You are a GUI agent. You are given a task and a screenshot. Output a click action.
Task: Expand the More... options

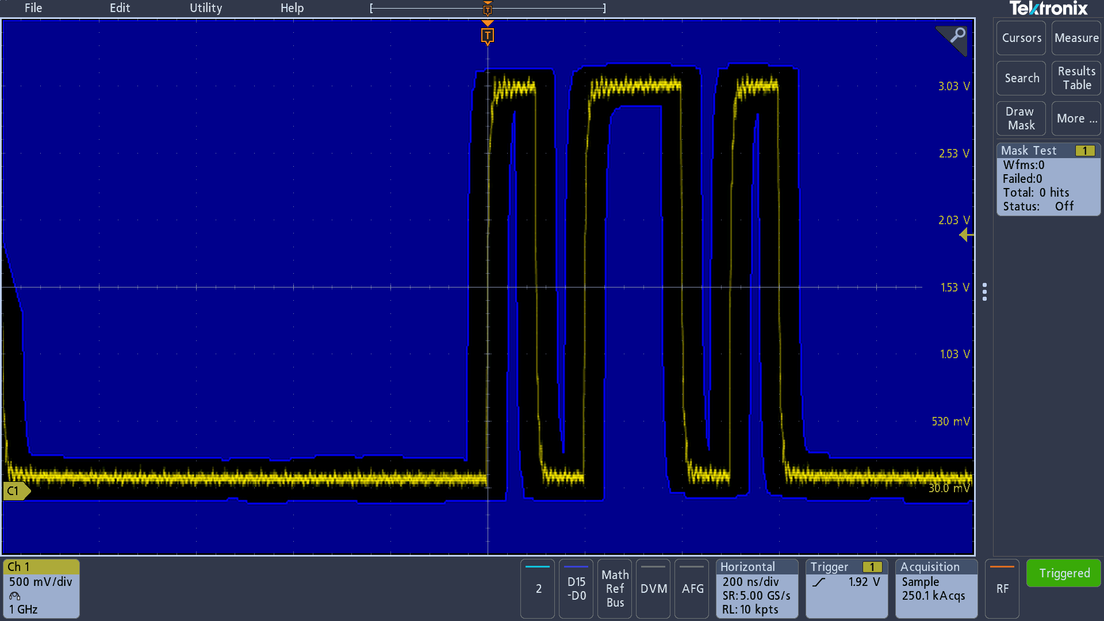1076,118
